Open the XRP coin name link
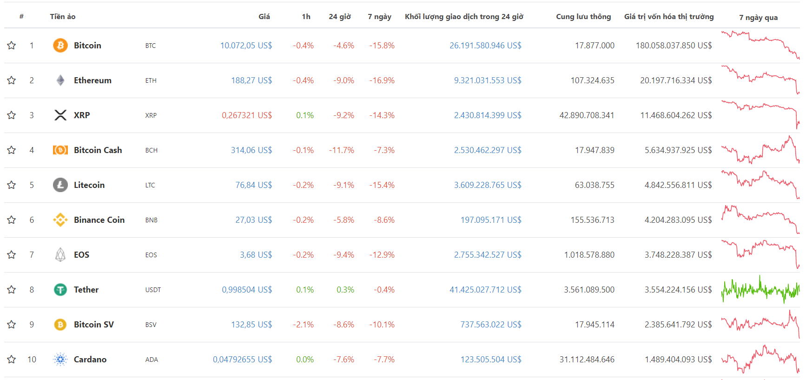Screen dimensions: 806x380 click(x=82, y=115)
